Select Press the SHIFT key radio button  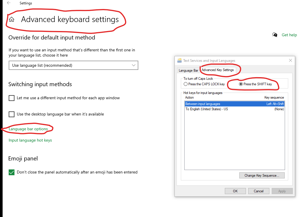click(241, 84)
